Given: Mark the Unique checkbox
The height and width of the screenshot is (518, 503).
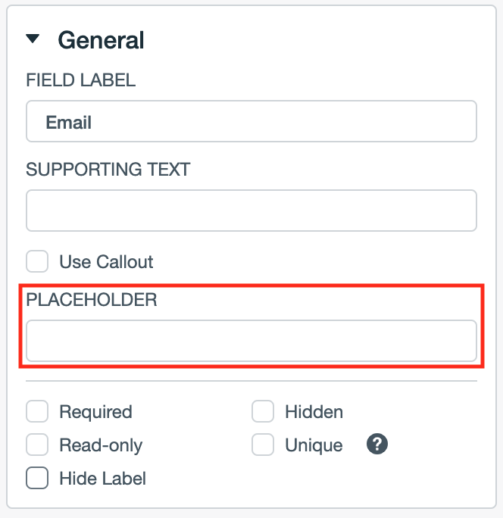Looking at the screenshot, I should pyautogui.click(x=263, y=445).
